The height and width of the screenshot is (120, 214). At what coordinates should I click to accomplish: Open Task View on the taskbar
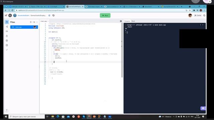click(47, 117)
